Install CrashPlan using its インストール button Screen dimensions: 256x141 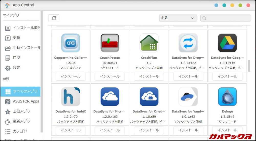click(x=149, y=76)
